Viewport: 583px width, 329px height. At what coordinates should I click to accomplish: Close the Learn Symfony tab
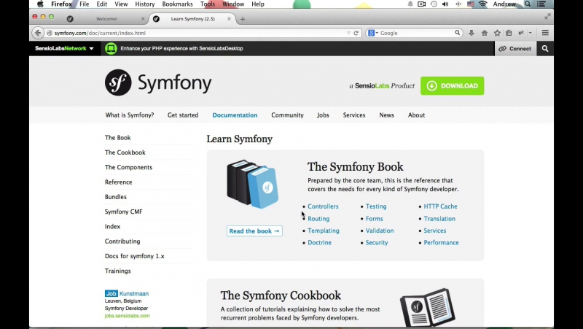pos(229,19)
